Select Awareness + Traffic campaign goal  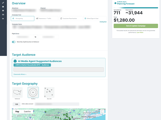click(x=46, y=18)
